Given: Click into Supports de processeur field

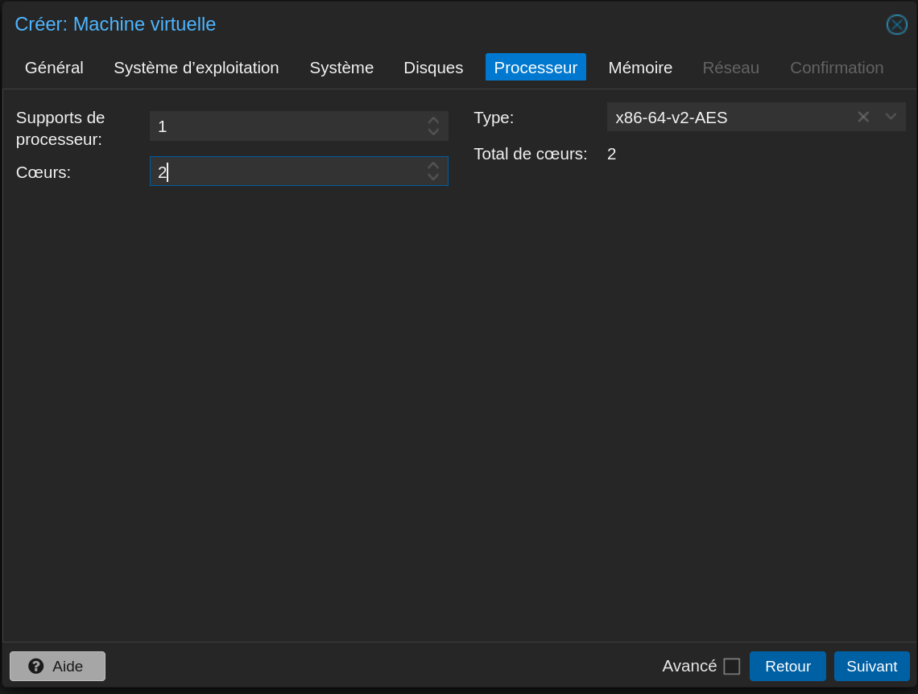Looking at the screenshot, I should 286,126.
